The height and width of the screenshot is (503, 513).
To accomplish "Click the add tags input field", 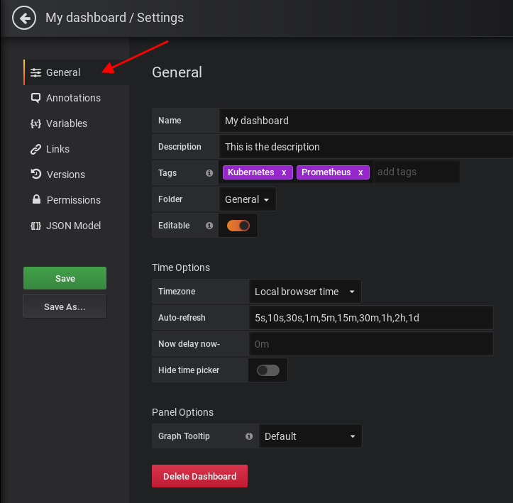I will (417, 172).
